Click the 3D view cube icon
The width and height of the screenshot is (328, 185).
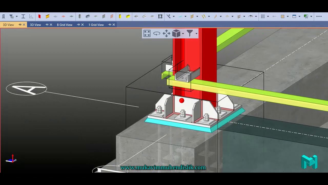tap(176, 33)
